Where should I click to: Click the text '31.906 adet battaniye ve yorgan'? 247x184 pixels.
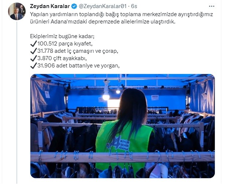(x=78, y=66)
